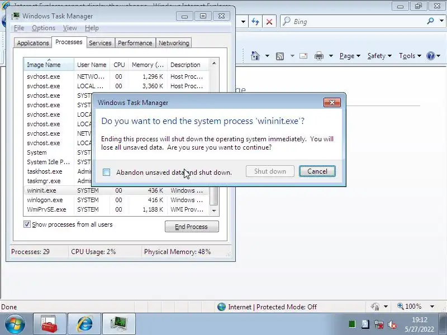Uncheck Show processes from all users
The width and height of the screenshot is (447, 335).
27,224
